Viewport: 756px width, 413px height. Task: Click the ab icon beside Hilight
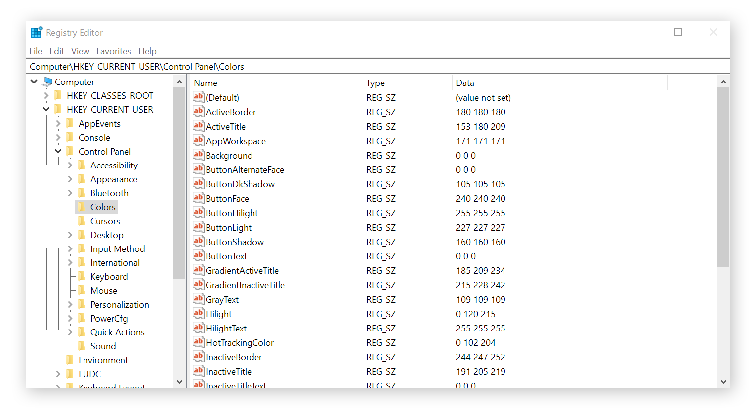click(x=198, y=314)
